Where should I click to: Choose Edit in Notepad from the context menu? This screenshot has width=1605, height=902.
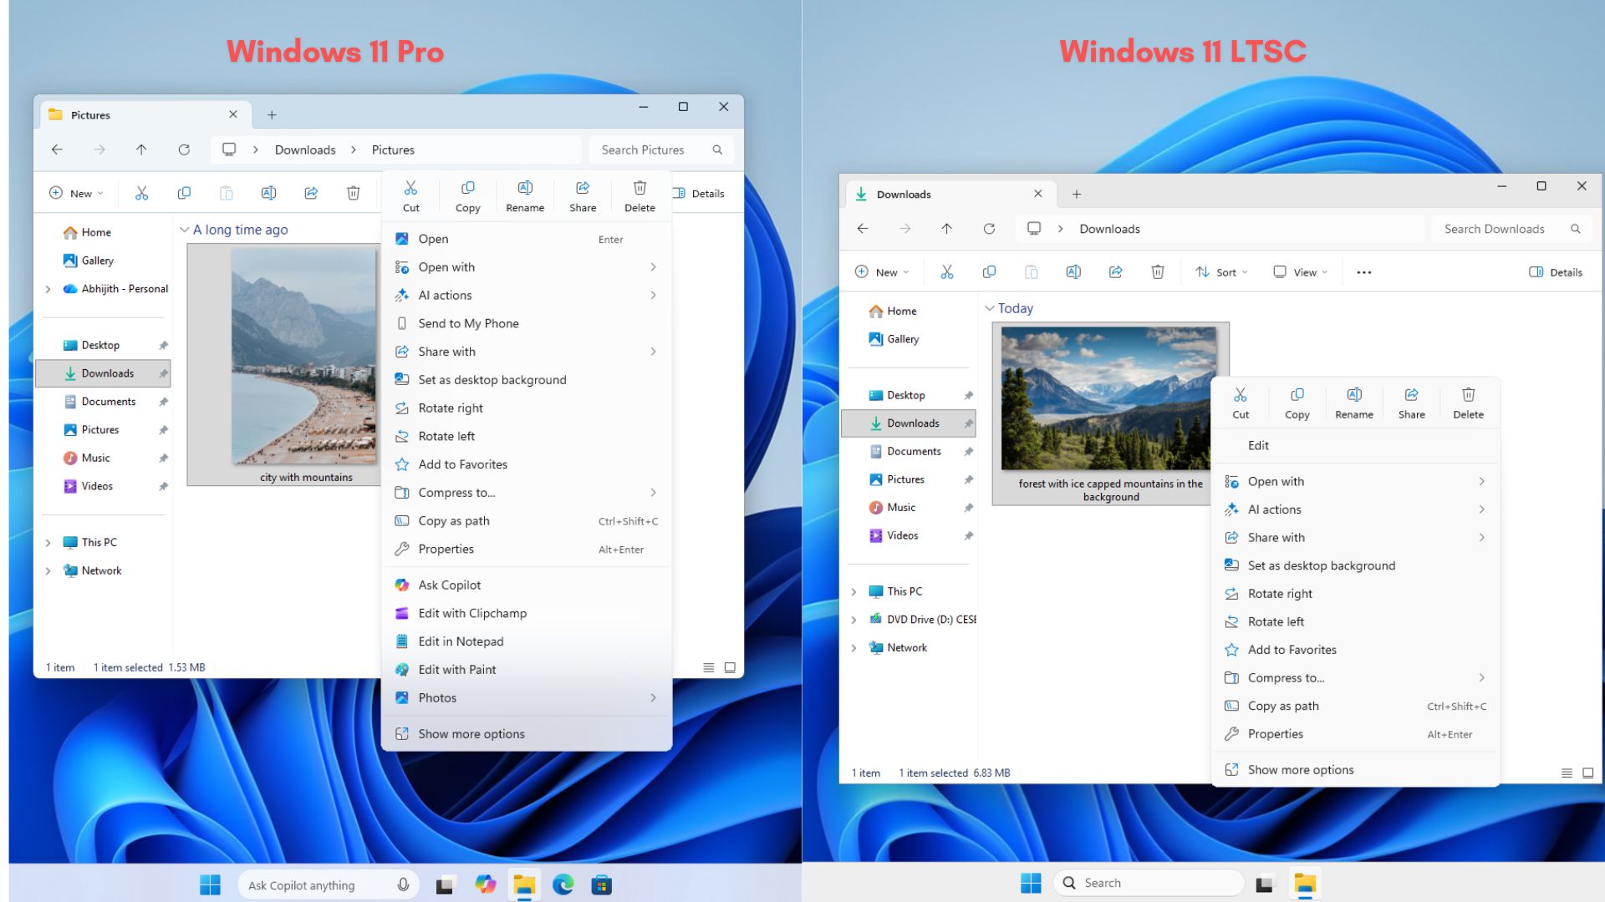(x=461, y=641)
